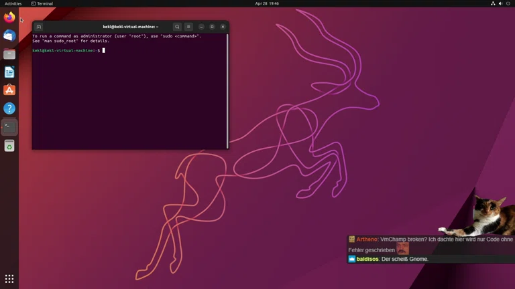Open power menu in system tray
The width and height of the screenshot is (515, 289).
point(508,3)
